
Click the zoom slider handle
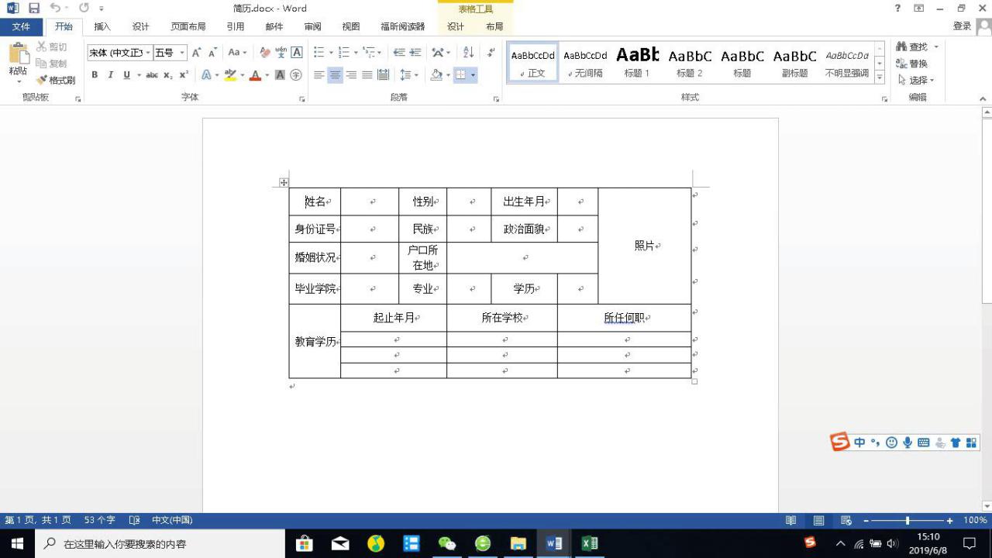[x=908, y=521]
